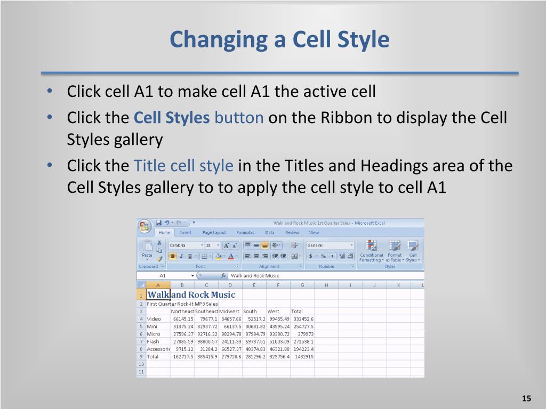Click Increase Font Size icon
Image resolution: width=546 pixels, height=409 pixels.
click(226, 246)
